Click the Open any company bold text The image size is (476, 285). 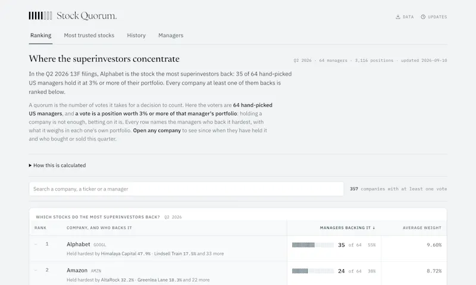(157, 130)
